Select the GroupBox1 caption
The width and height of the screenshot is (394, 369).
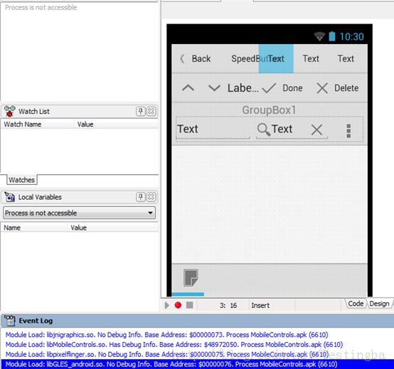269,110
